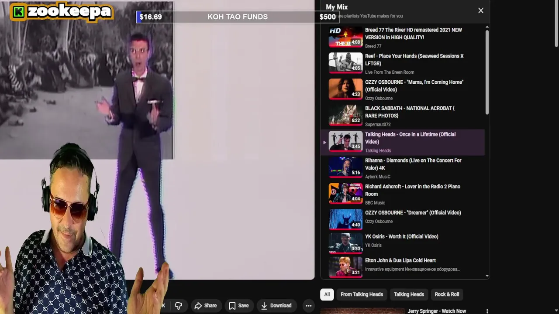The image size is (559, 314).
Task: Click title 'Rihanna - Diamonds (Live...'
Action: pyautogui.click(x=413, y=164)
